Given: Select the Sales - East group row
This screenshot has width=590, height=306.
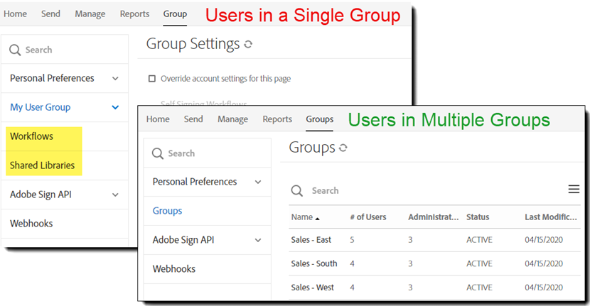Looking at the screenshot, I should pos(311,240).
